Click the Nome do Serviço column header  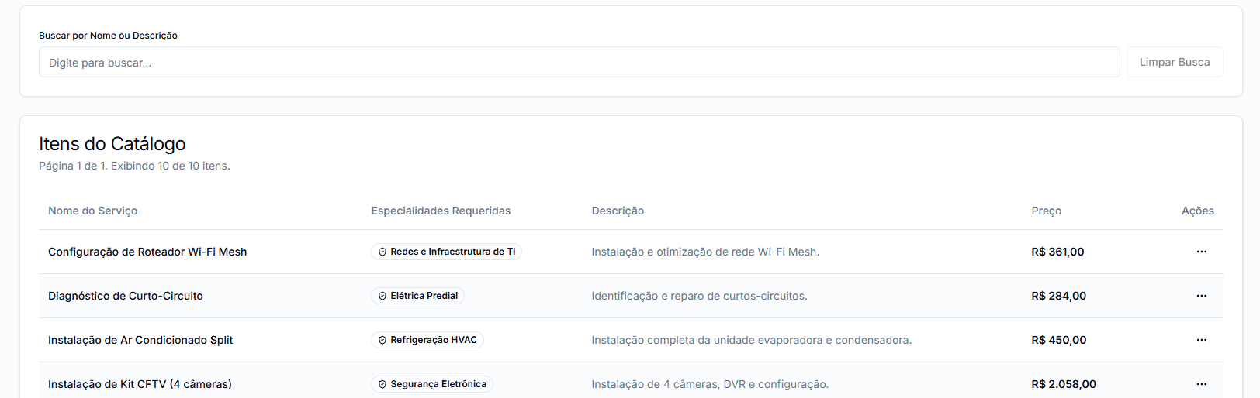click(x=92, y=211)
